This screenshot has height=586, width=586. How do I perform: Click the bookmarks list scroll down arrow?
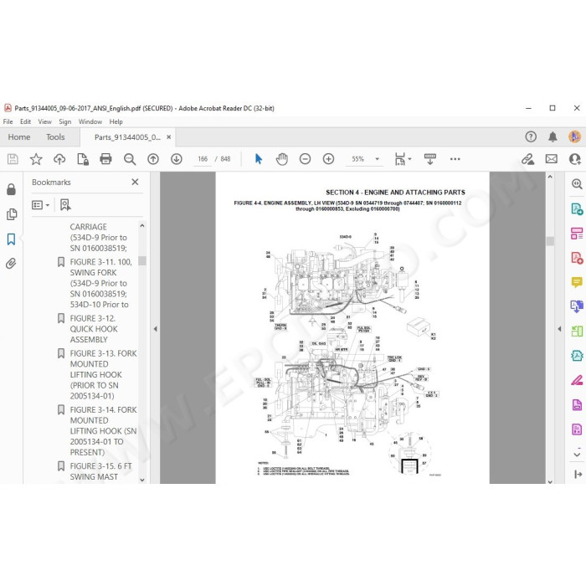[x=142, y=480]
